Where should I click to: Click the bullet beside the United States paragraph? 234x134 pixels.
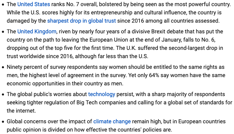click(3, 5)
